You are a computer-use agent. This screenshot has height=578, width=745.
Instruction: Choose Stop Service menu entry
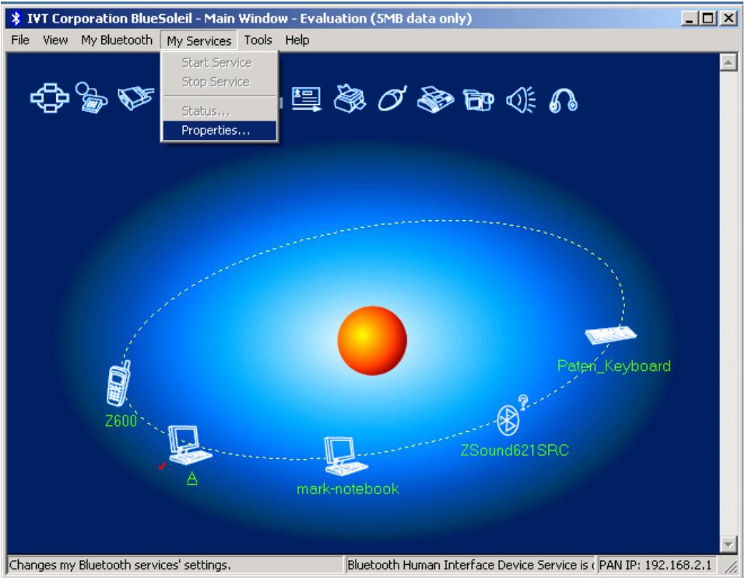tap(220, 82)
